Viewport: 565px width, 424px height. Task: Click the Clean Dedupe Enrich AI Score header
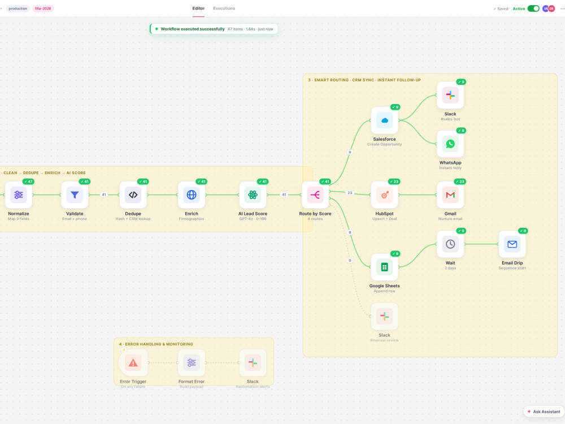click(x=44, y=172)
